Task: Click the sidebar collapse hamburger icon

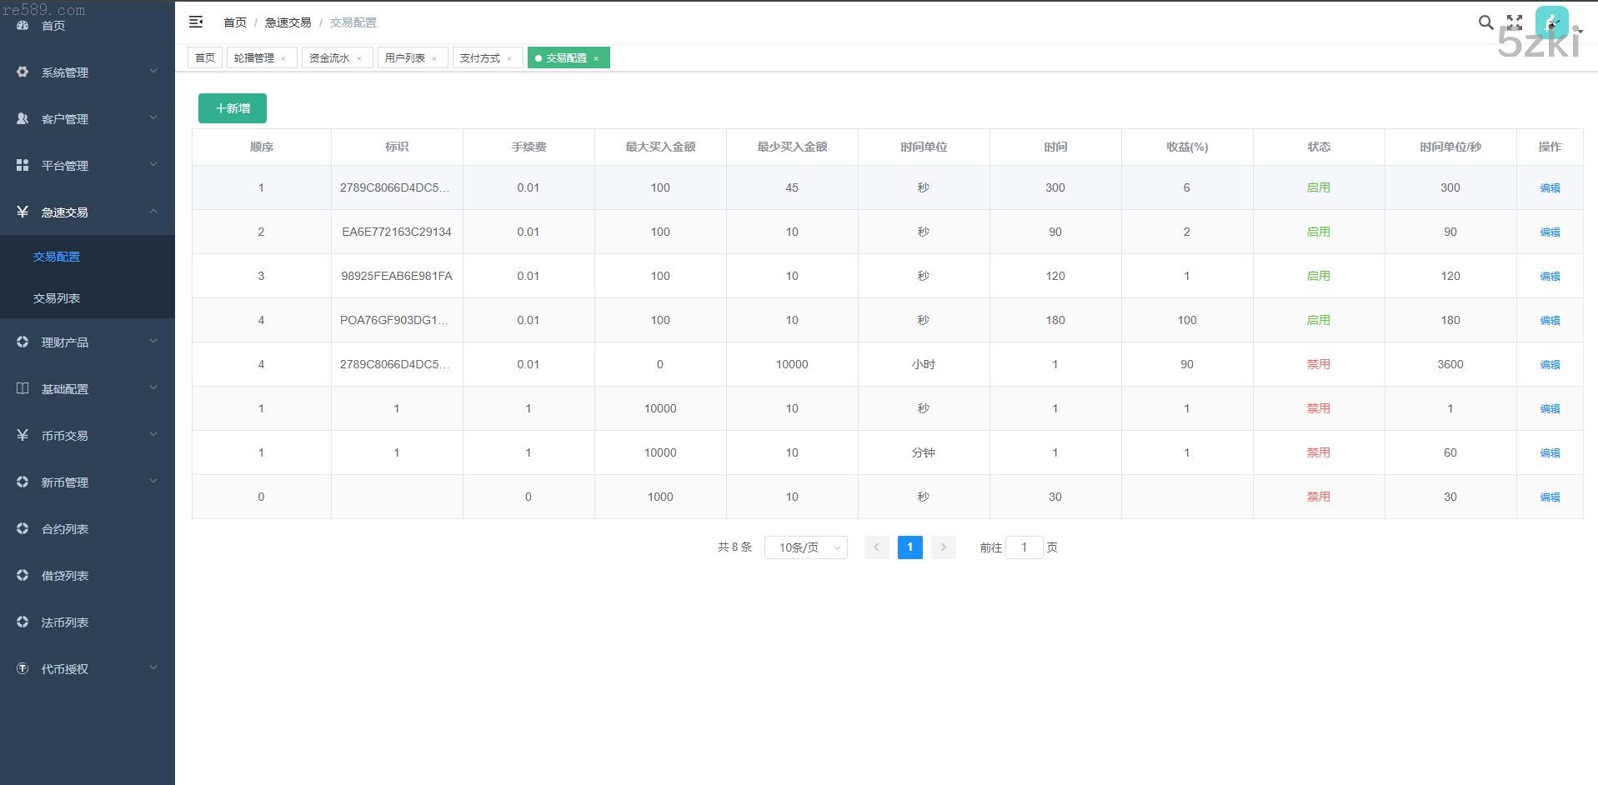Action: [196, 22]
